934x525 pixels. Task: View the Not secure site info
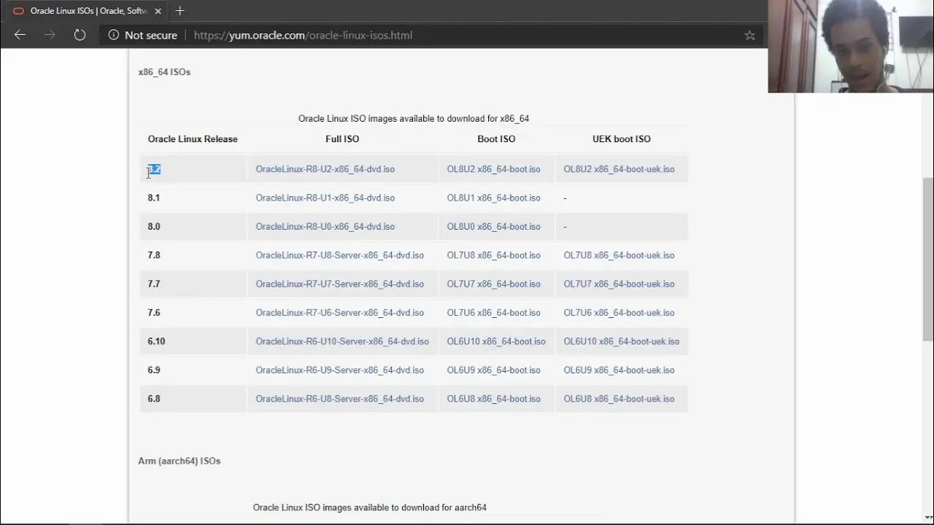(143, 35)
